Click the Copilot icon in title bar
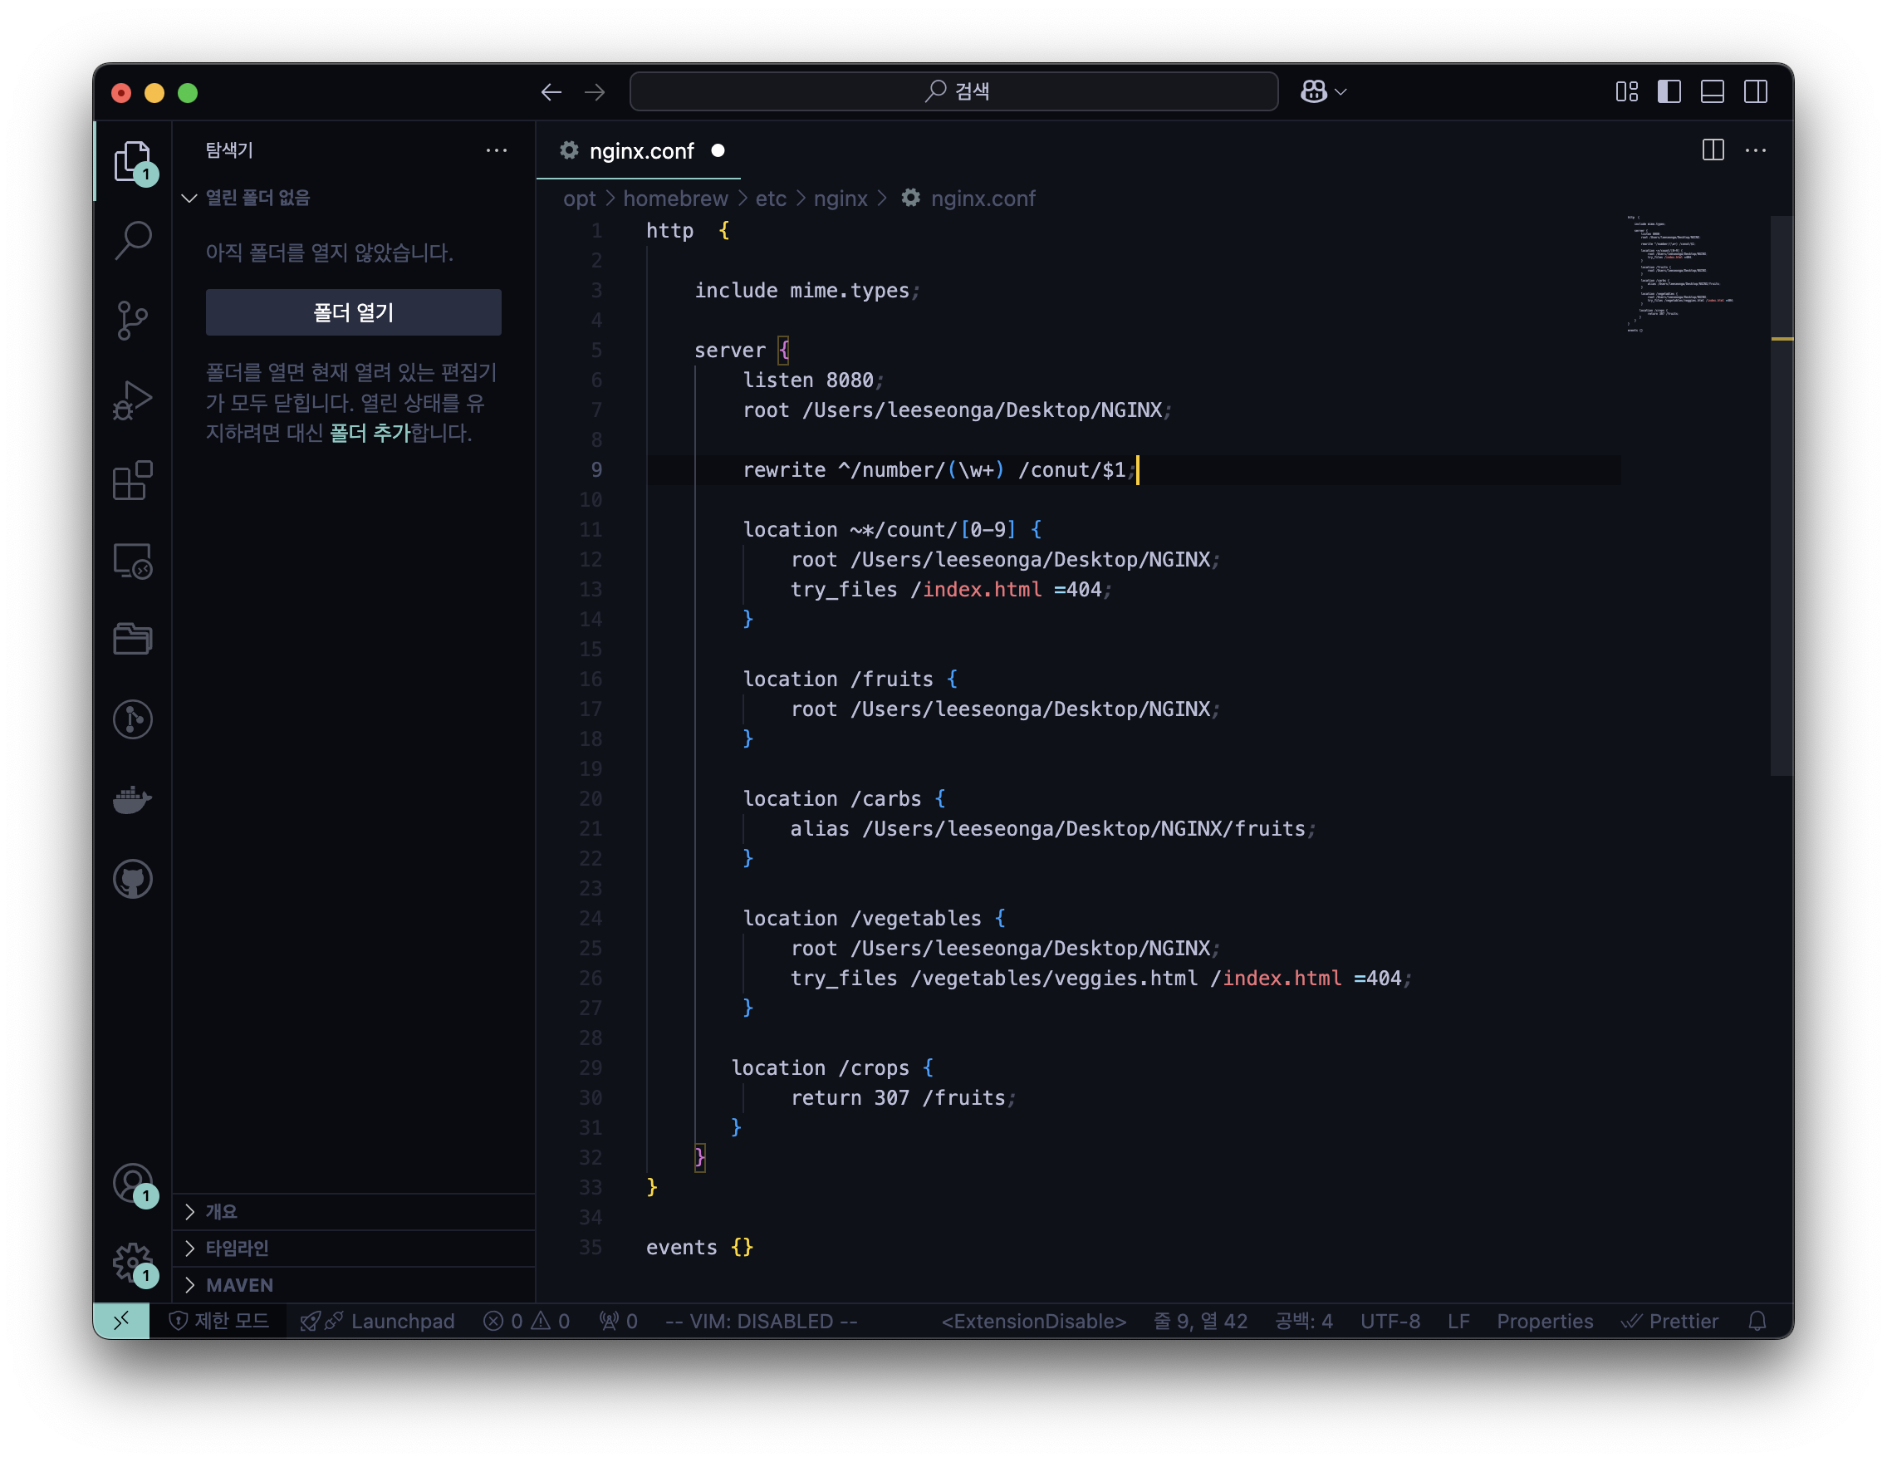1887x1462 pixels. [1313, 91]
